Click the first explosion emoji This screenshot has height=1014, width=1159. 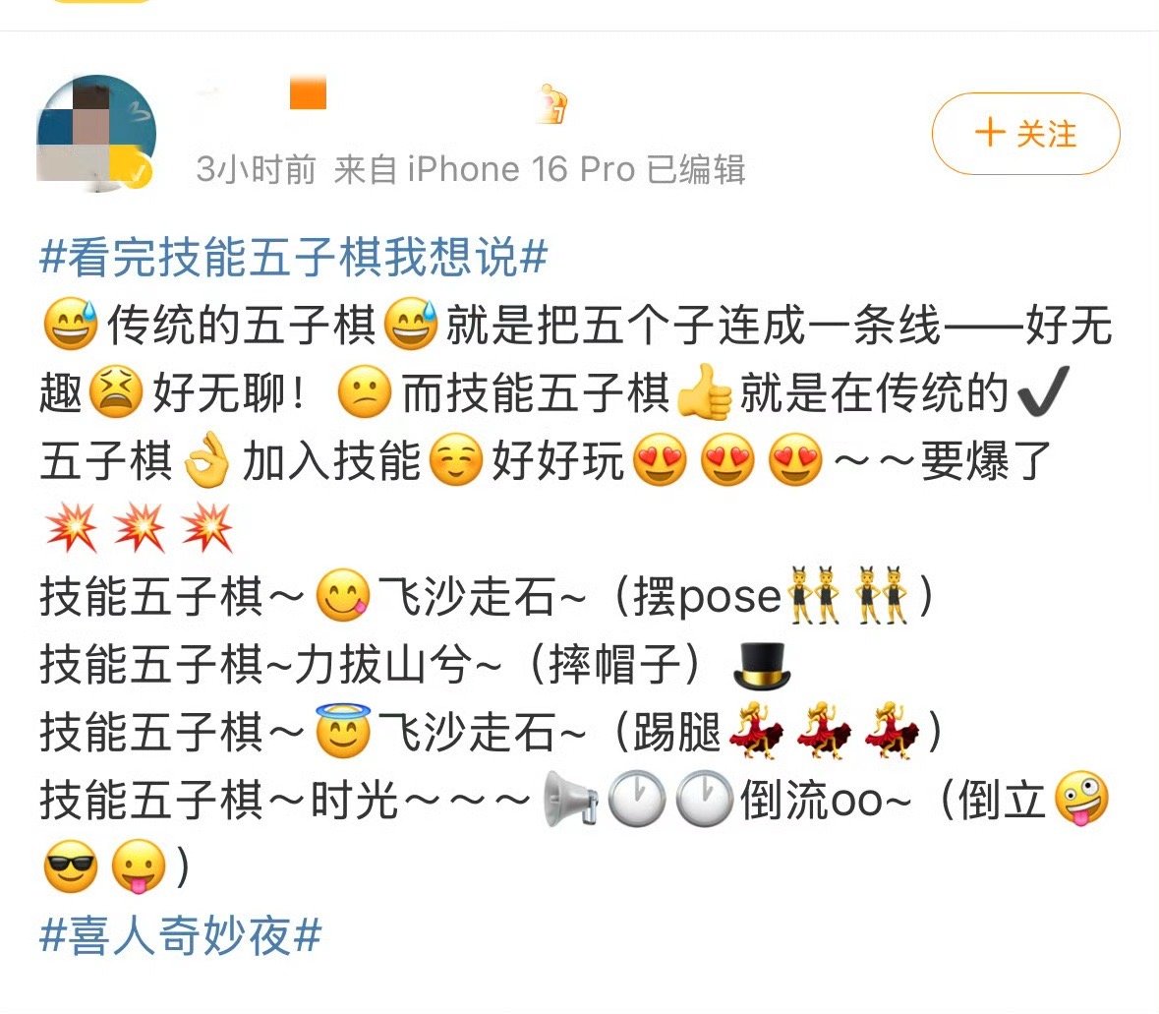(x=72, y=528)
